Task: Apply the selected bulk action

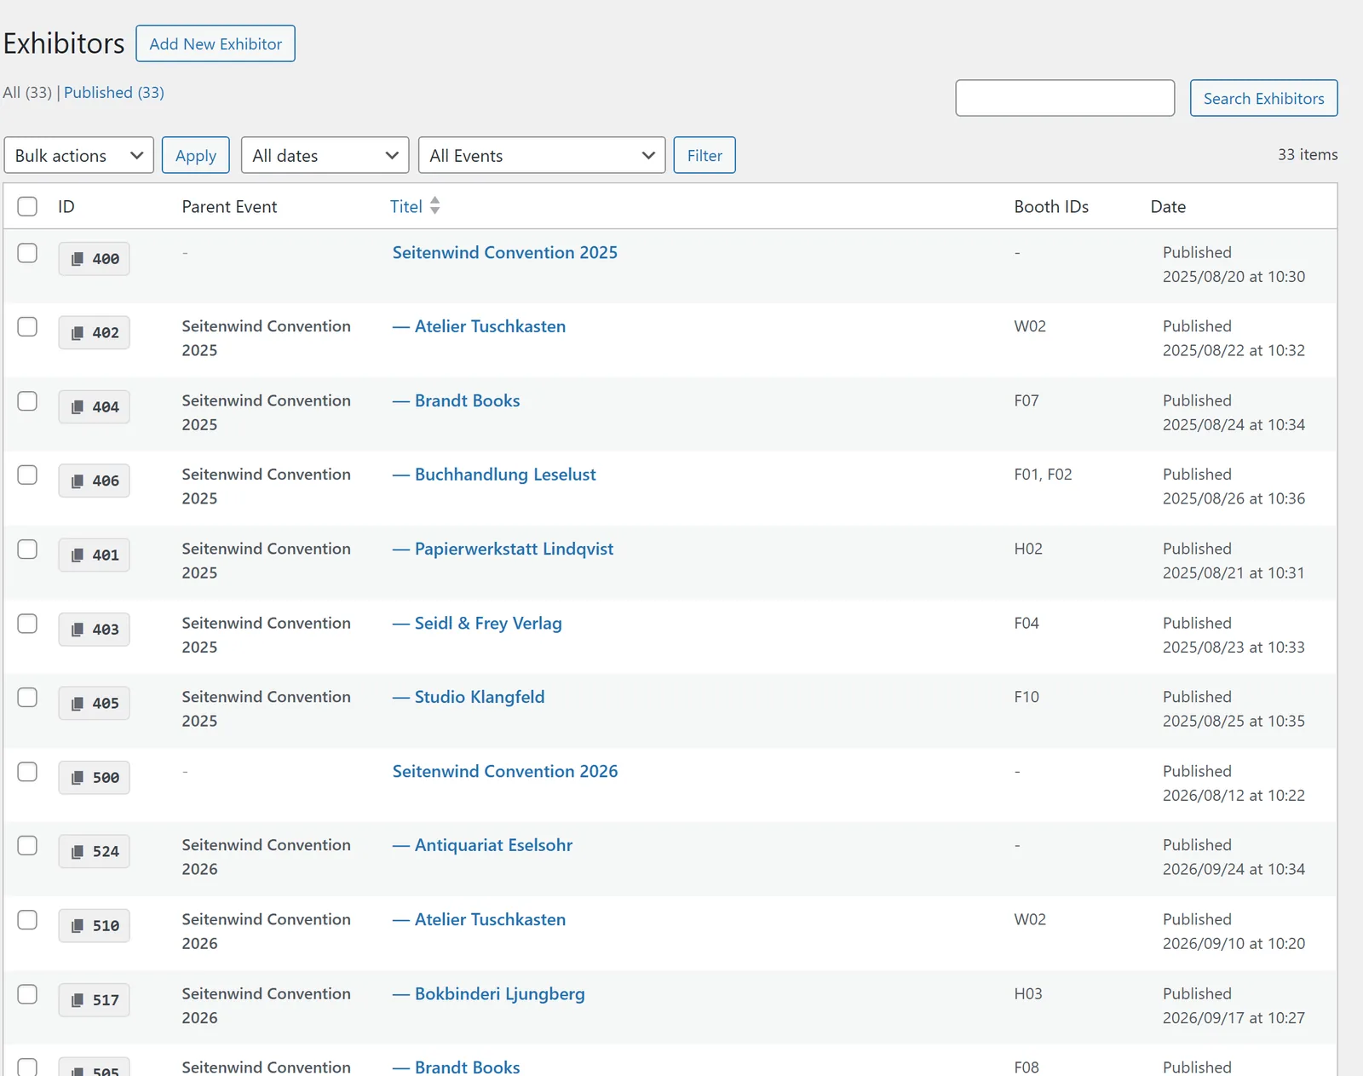Action: [x=196, y=155]
